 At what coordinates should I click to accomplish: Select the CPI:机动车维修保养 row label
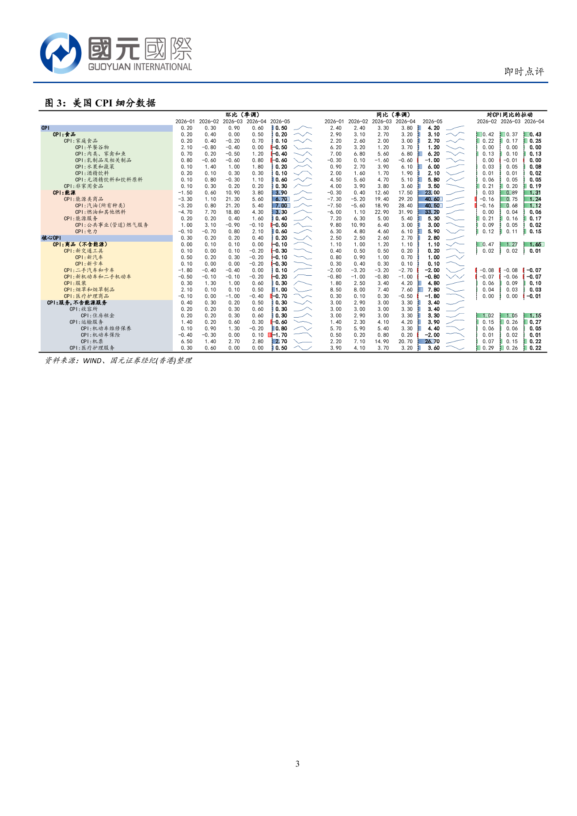point(106,329)
